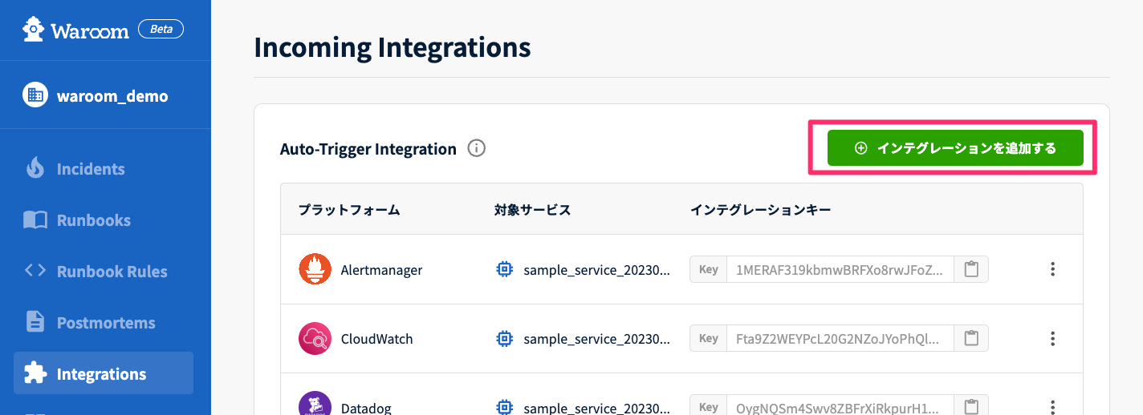Copy the Datadog integration key
The image size is (1143, 415).
[971, 406]
